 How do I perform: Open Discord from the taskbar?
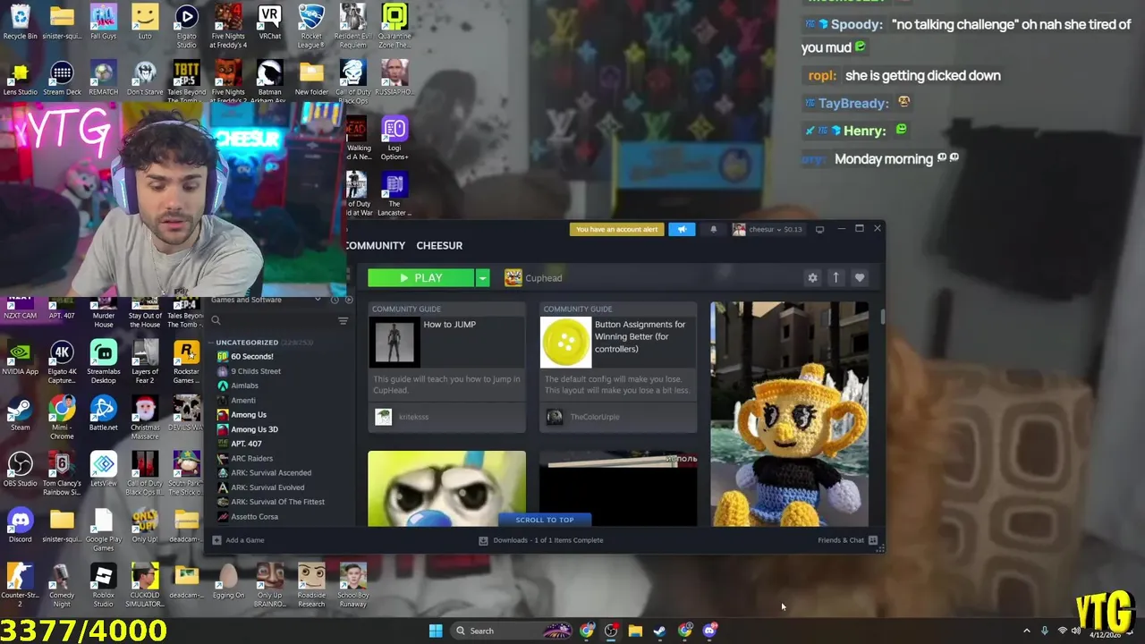tap(709, 631)
